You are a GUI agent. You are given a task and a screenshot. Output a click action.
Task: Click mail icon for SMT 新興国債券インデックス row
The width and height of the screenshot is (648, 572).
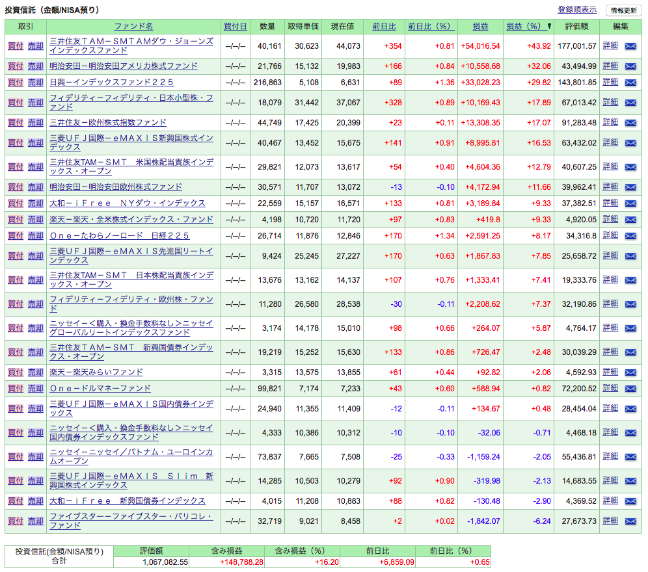pos(630,352)
